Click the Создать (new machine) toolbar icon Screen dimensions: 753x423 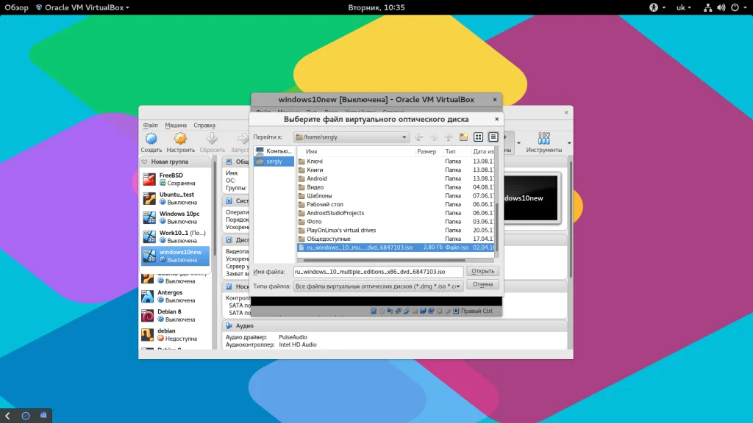pos(151,139)
